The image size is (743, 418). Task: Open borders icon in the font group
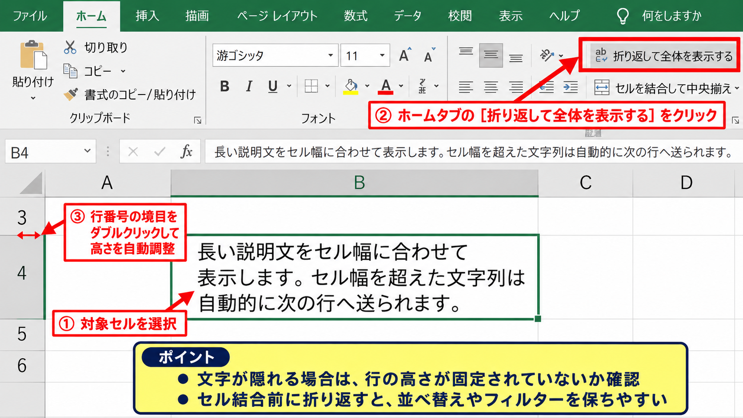(311, 86)
